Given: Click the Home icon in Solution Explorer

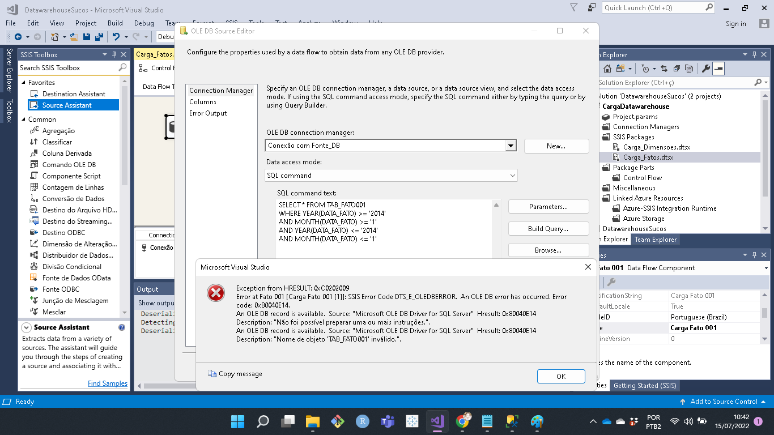Looking at the screenshot, I should [x=607, y=69].
